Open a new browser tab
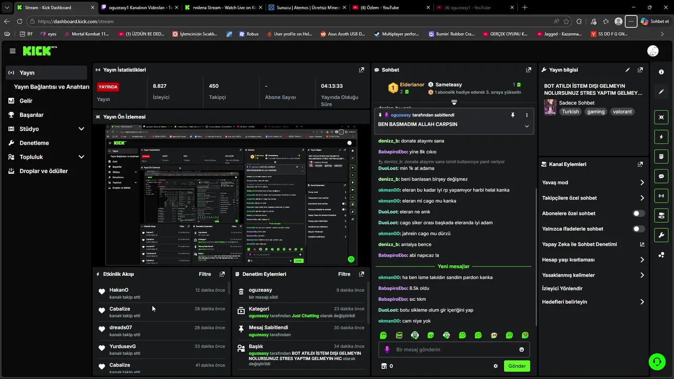674x379 pixels. (x=524, y=7)
